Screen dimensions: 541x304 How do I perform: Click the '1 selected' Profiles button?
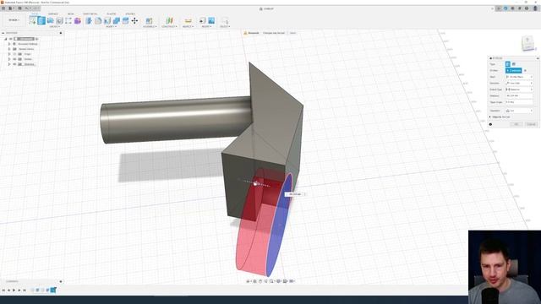coord(514,70)
